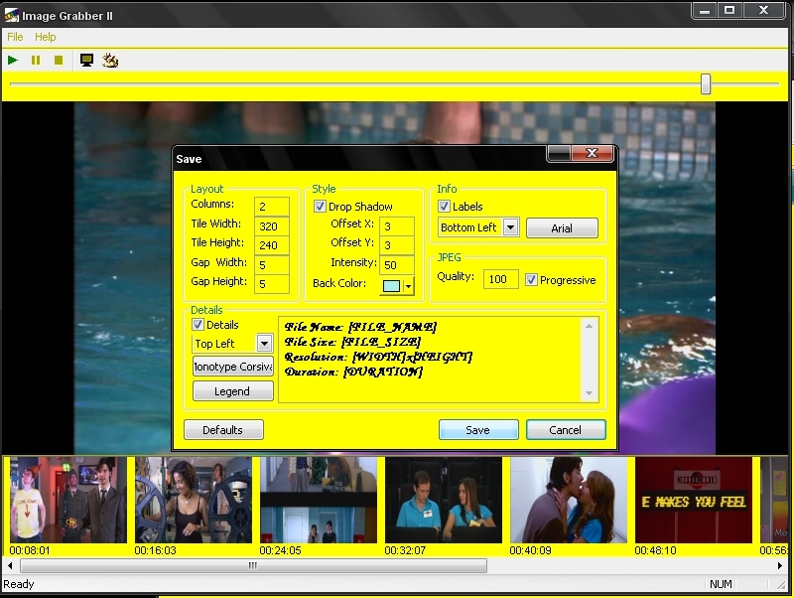
Task: Click the thumbnail strip scroll left arrow
Action: coord(10,565)
